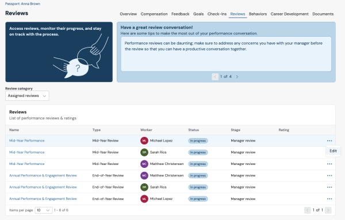Open actions menu for Matthew Christensen Annual review

pos(329,175)
